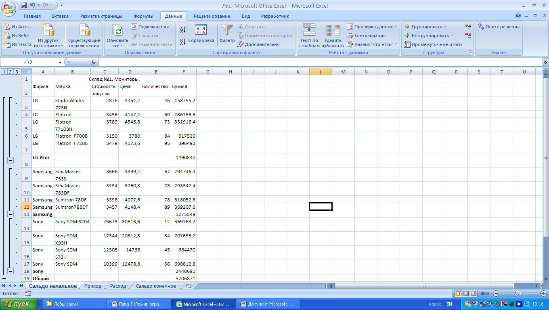The height and width of the screenshot is (310, 549).
Task: Import data from the Web (Из Веба)
Action: pyautogui.click(x=17, y=36)
